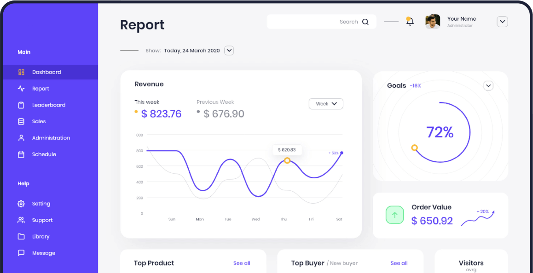Open Sales using the database icon

tap(21, 121)
